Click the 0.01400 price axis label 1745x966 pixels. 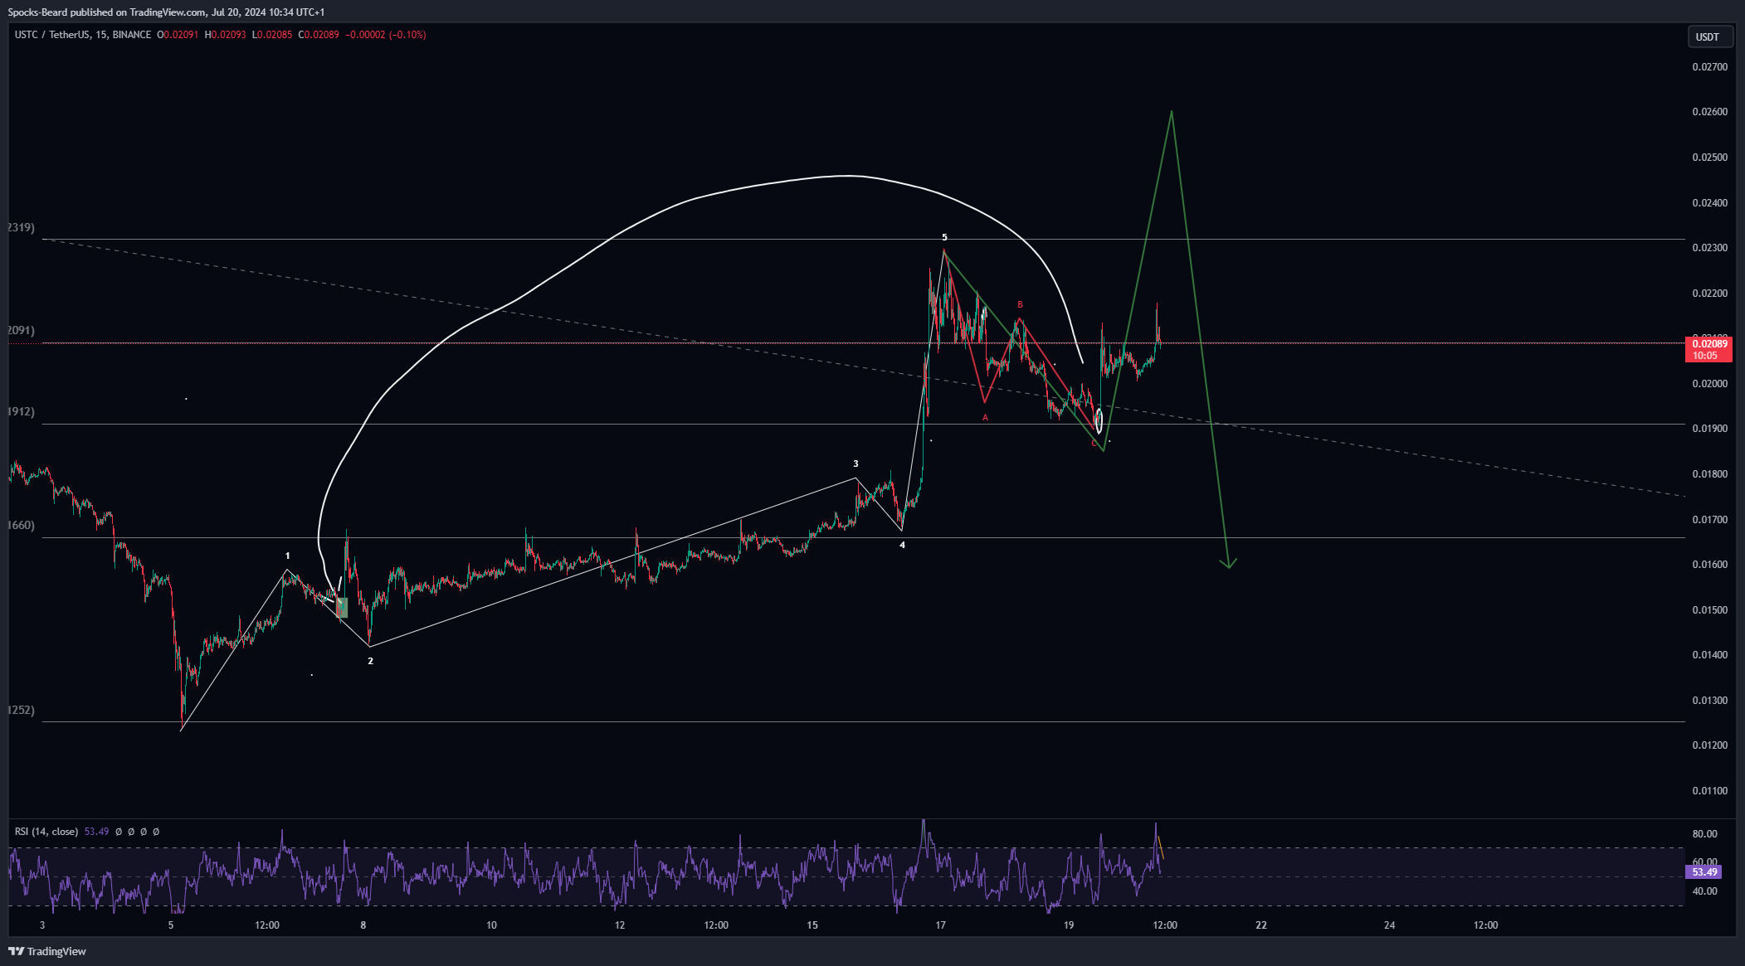coord(1709,655)
